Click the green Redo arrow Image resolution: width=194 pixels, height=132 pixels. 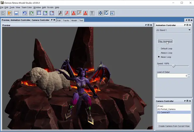(31, 13)
